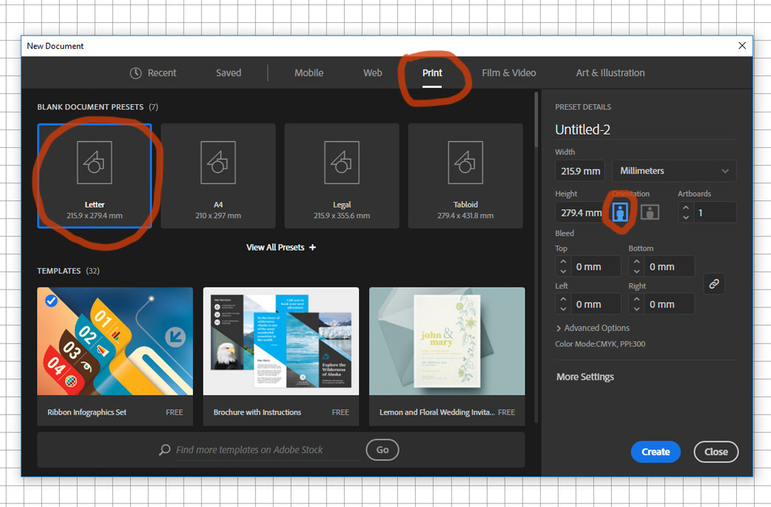Image resolution: width=771 pixels, height=507 pixels.
Task: Decrease the artboards count
Action: coord(686,217)
